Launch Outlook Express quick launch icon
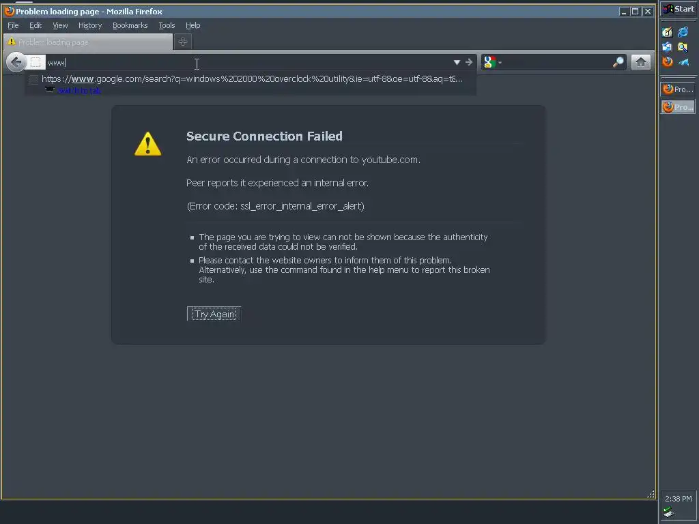Image resolution: width=699 pixels, height=524 pixels. coord(668,47)
